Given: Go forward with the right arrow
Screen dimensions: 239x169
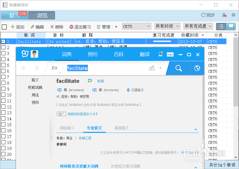Looking at the screenshot, I should [37, 68].
